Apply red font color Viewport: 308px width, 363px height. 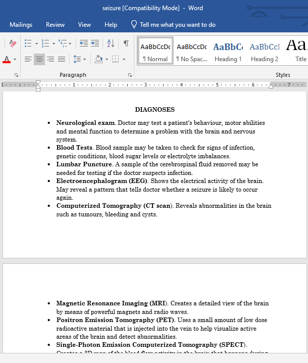[7, 59]
